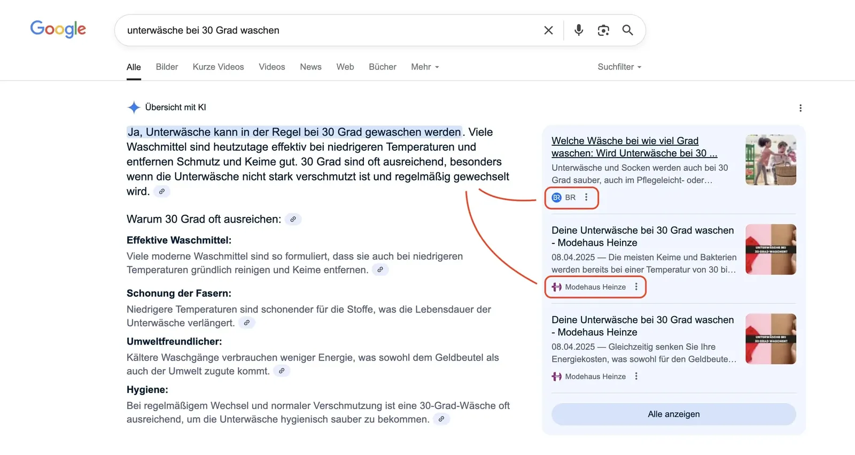The width and height of the screenshot is (855, 455).
Task: Open three-dot menu under 'Die meisten Keime' result
Action: pyautogui.click(x=636, y=287)
